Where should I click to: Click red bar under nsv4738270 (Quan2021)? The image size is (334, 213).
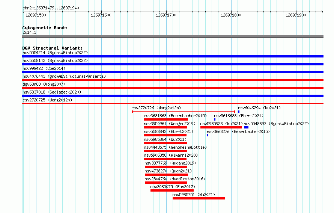(x=166, y=175)
